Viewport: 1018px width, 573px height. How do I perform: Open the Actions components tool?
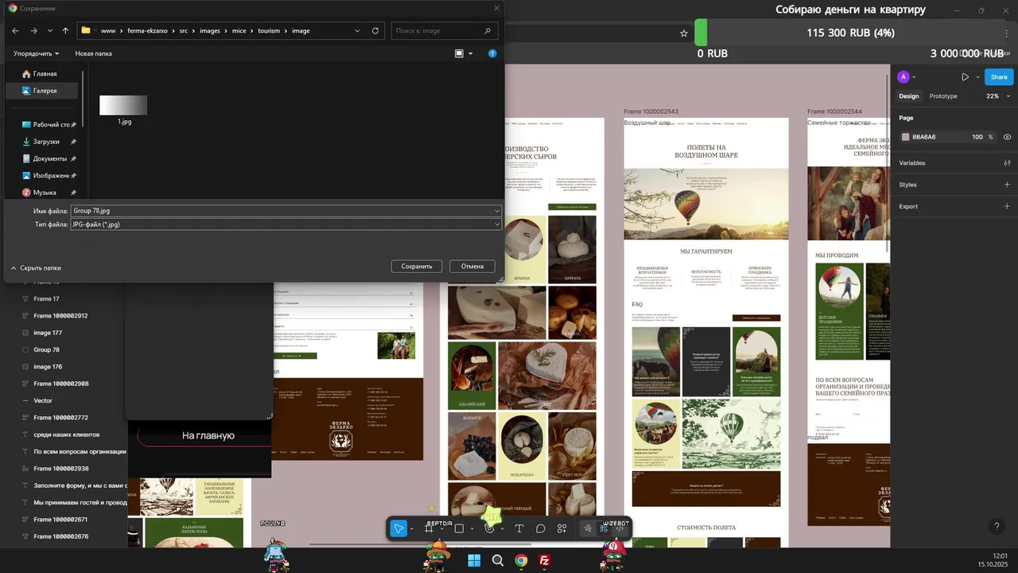pos(562,528)
